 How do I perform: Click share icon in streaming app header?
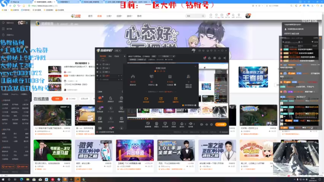pos(225,58)
